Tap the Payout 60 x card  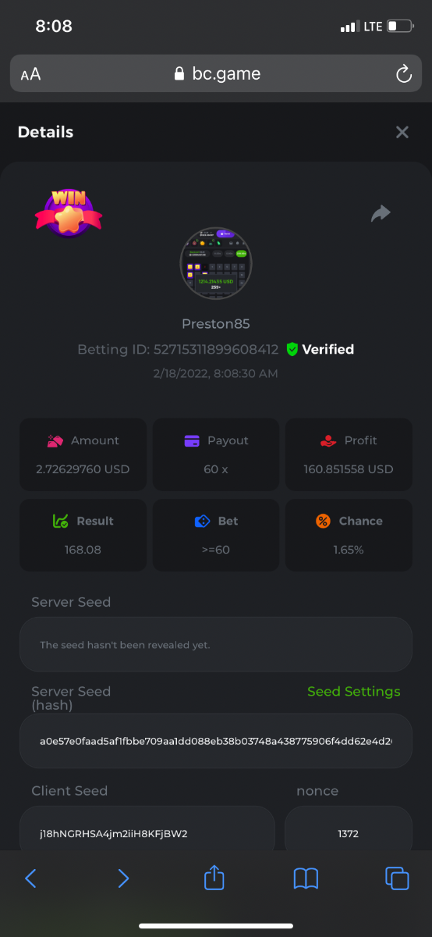click(x=216, y=454)
